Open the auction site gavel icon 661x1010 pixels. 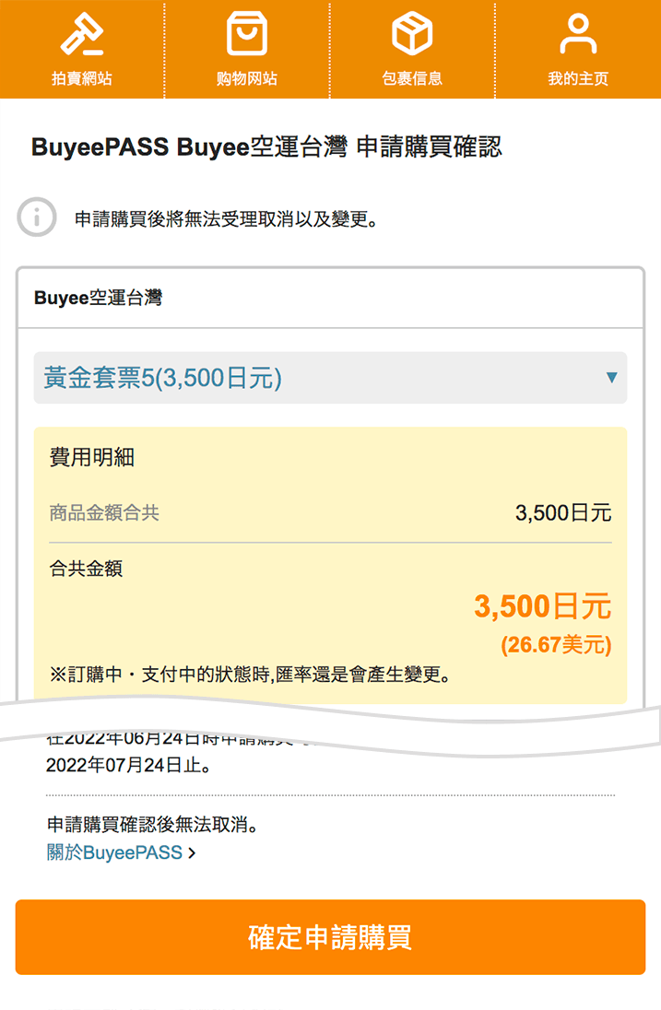[x=82, y=33]
